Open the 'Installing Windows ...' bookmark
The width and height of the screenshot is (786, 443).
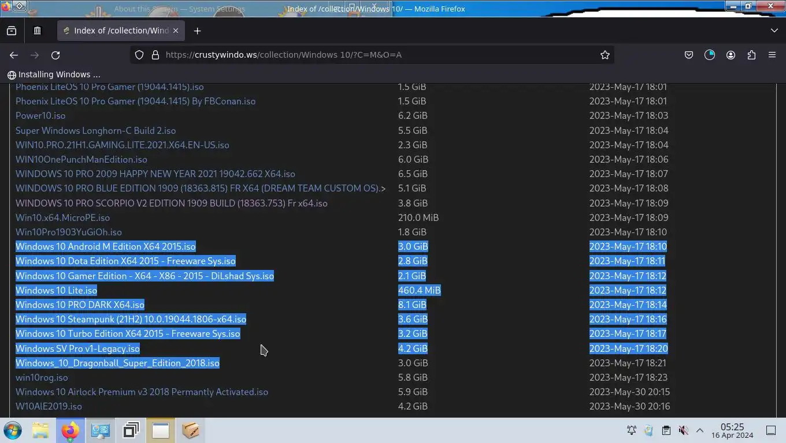[x=54, y=74]
